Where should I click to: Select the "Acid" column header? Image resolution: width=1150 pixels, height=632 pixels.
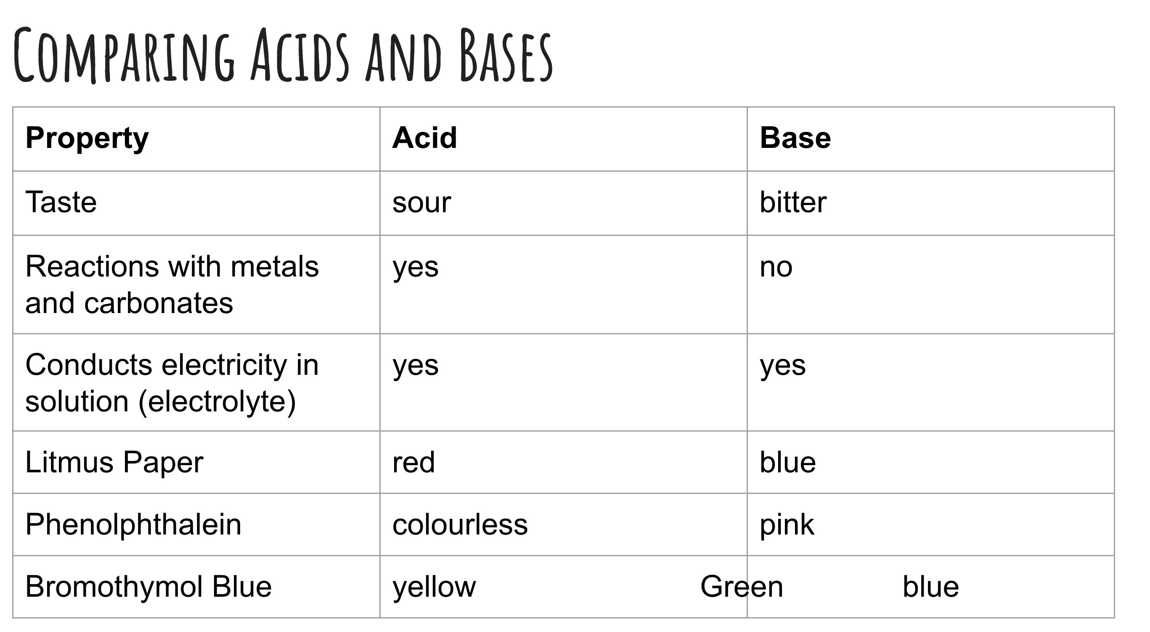(x=424, y=138)
